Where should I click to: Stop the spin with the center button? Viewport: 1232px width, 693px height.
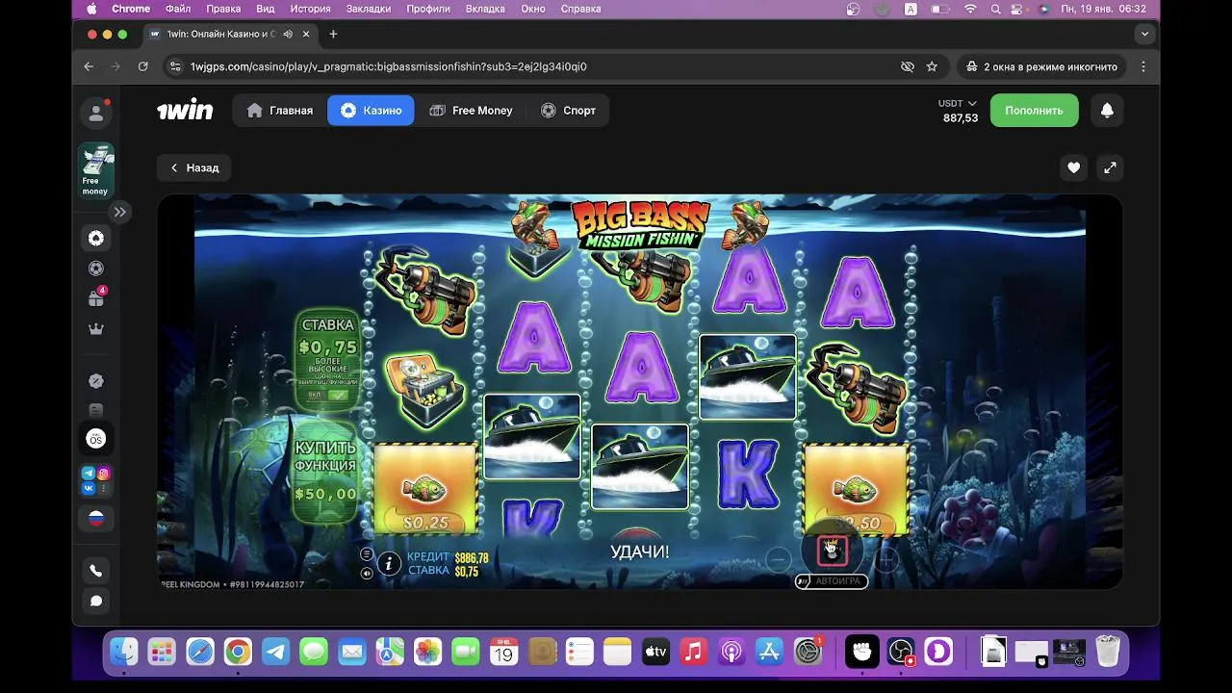coord(832,551)
